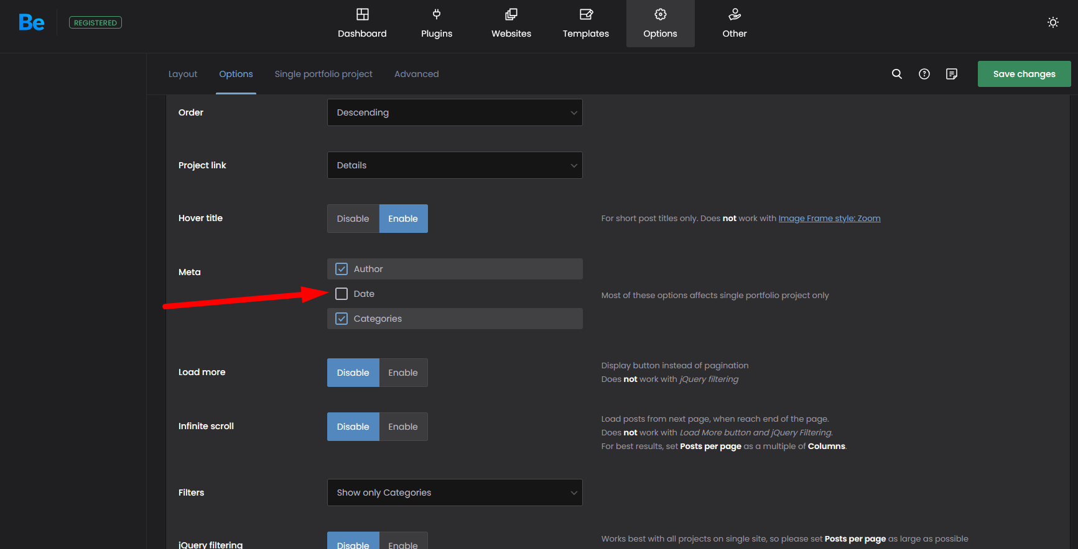Set Infinite scroll to Enable
The height and width of the screenshot is (549, 1078).
pyautogui.click(x=403, y=427)
